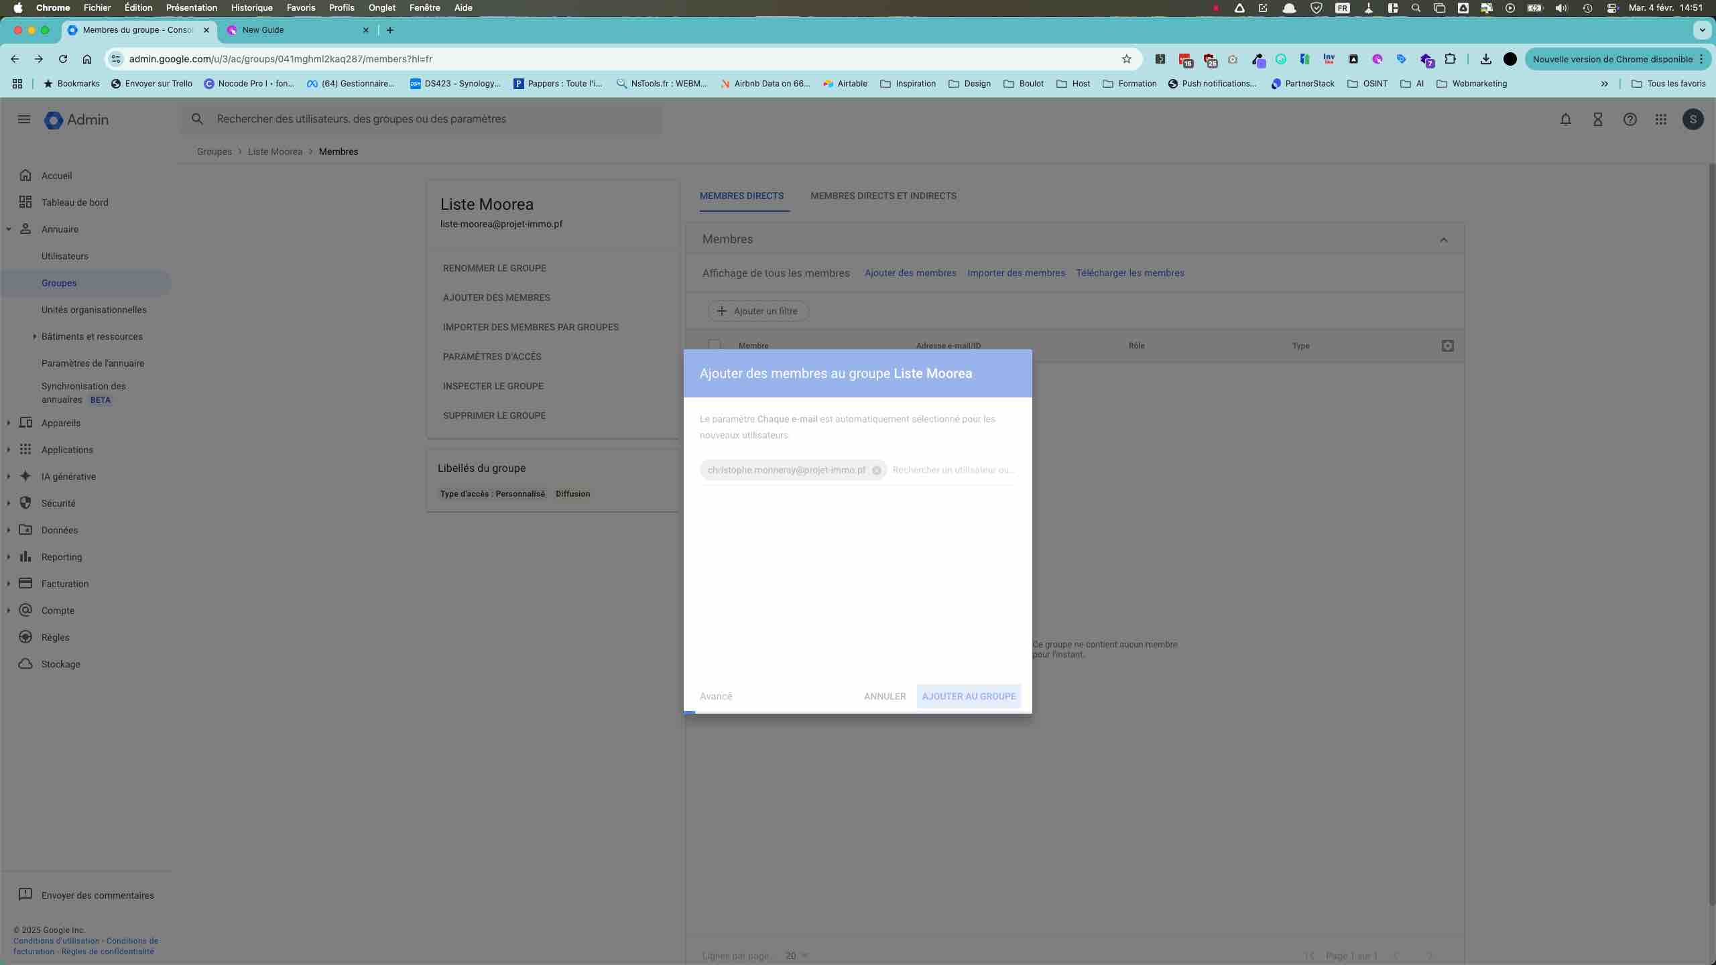The image size is (1716, 965).
Task: Bookmark page with star icon
Action: (1126, 59)
